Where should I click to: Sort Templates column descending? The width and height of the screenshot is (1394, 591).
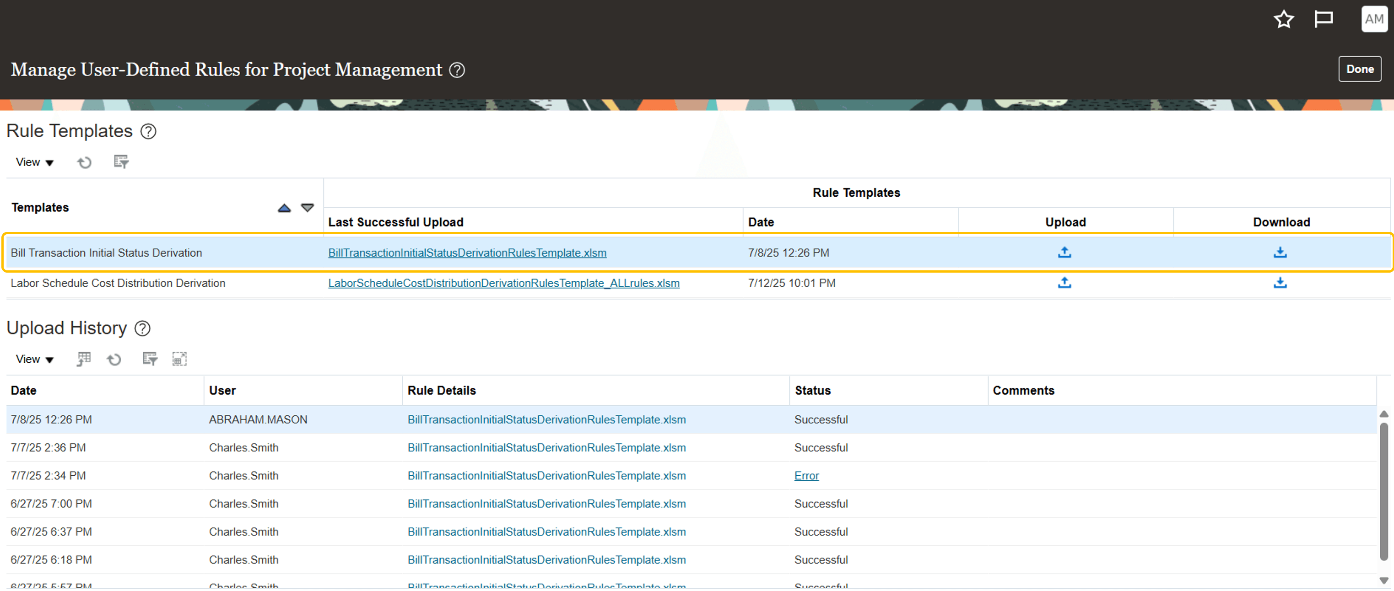tap(308, 208)
